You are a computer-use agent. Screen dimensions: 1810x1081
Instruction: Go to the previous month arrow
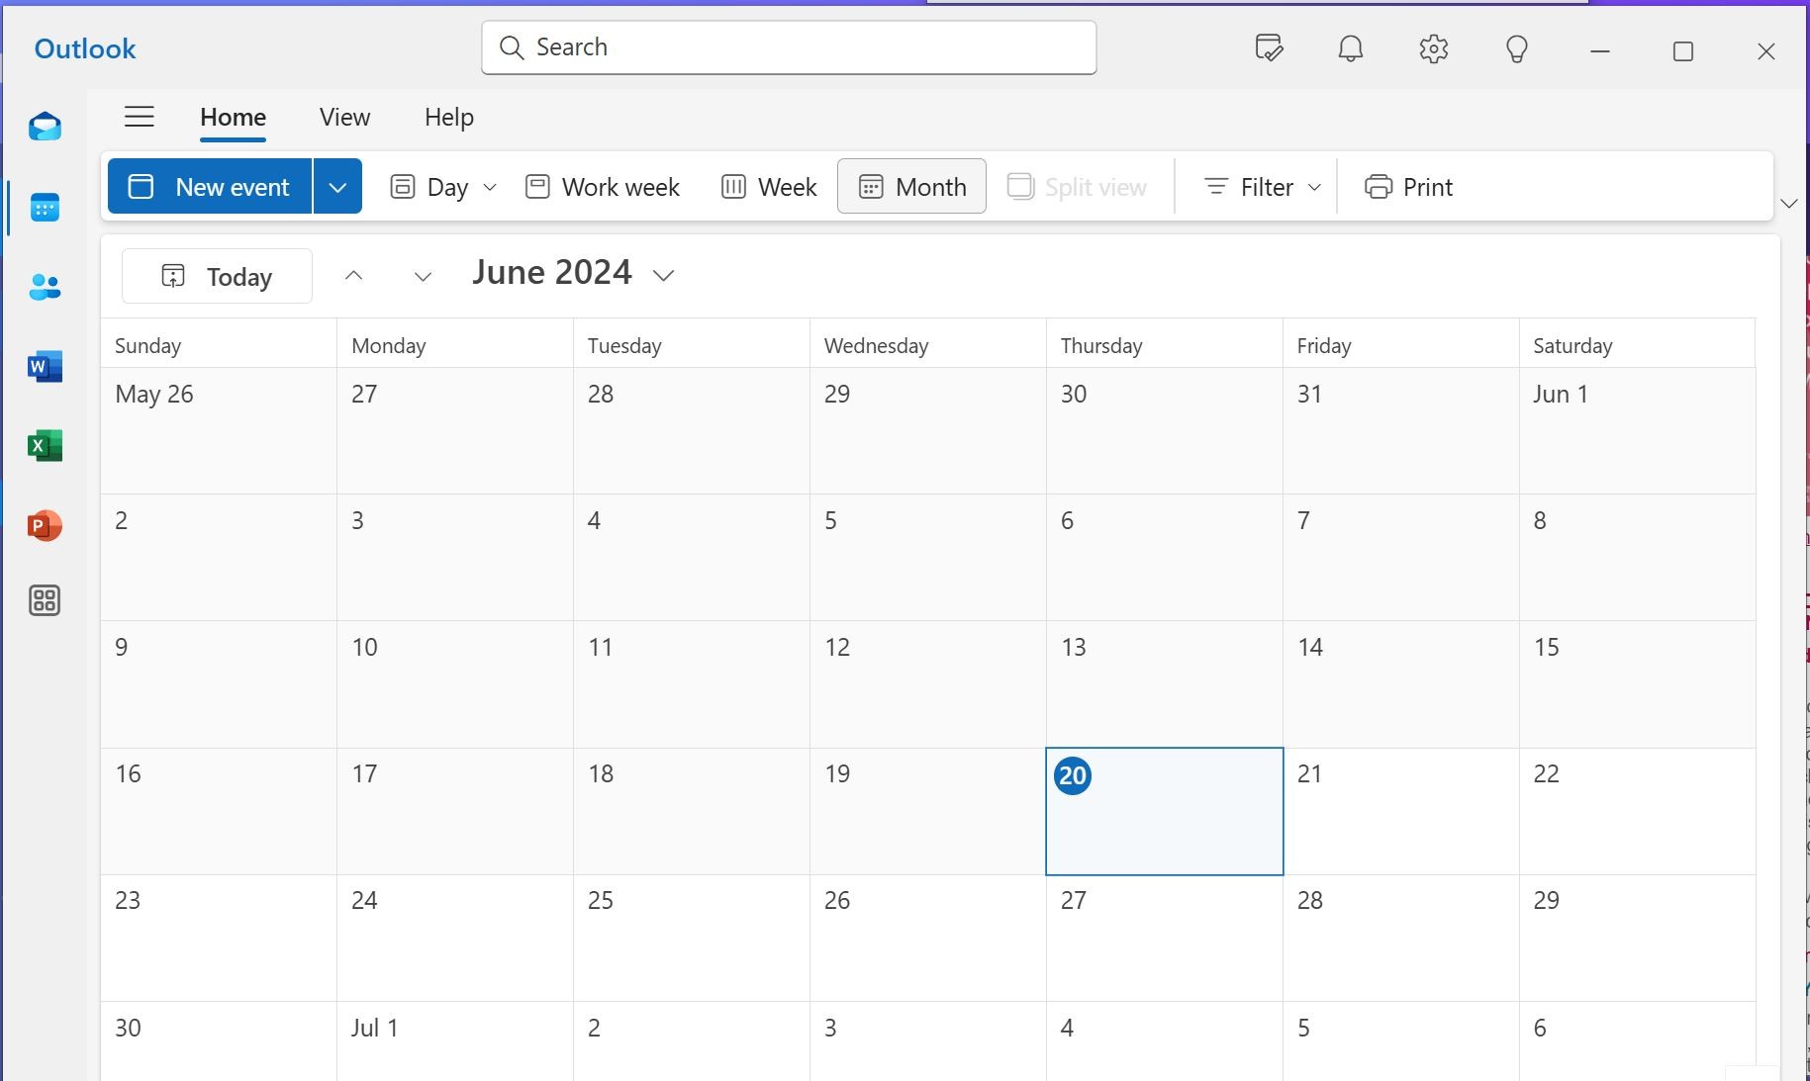[x=353, y=276]
